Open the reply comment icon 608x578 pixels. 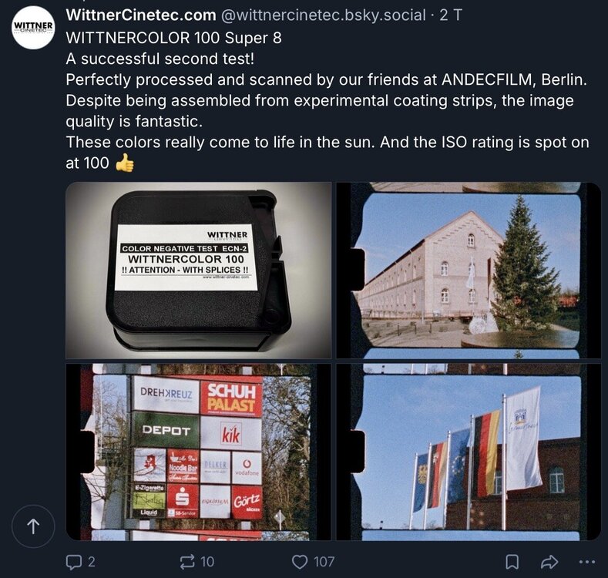74,562
